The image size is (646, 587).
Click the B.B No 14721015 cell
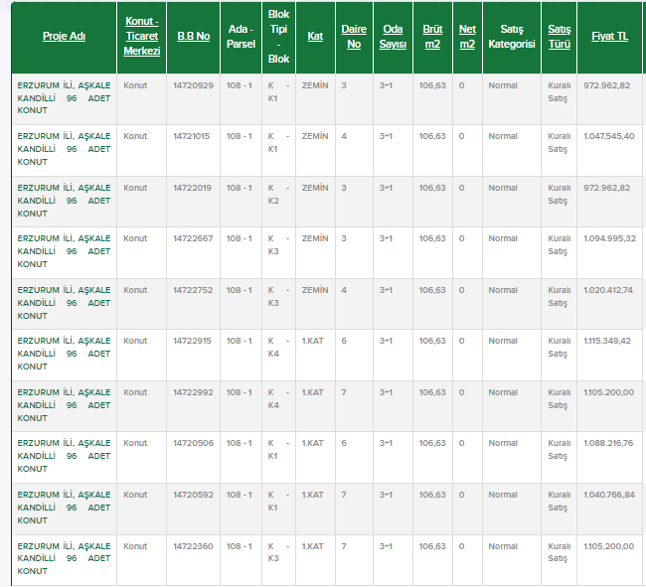(x=191, y=136)
